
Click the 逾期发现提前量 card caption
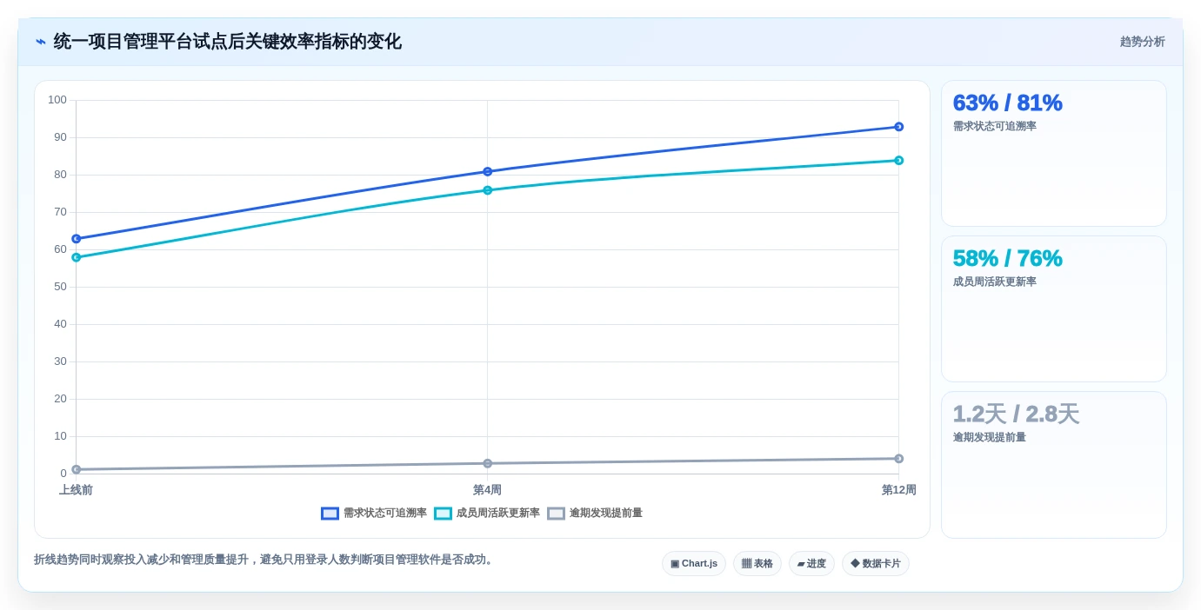click(x=990, y=437)
